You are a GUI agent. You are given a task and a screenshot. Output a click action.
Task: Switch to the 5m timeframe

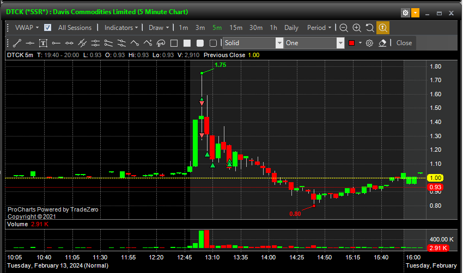217,28
